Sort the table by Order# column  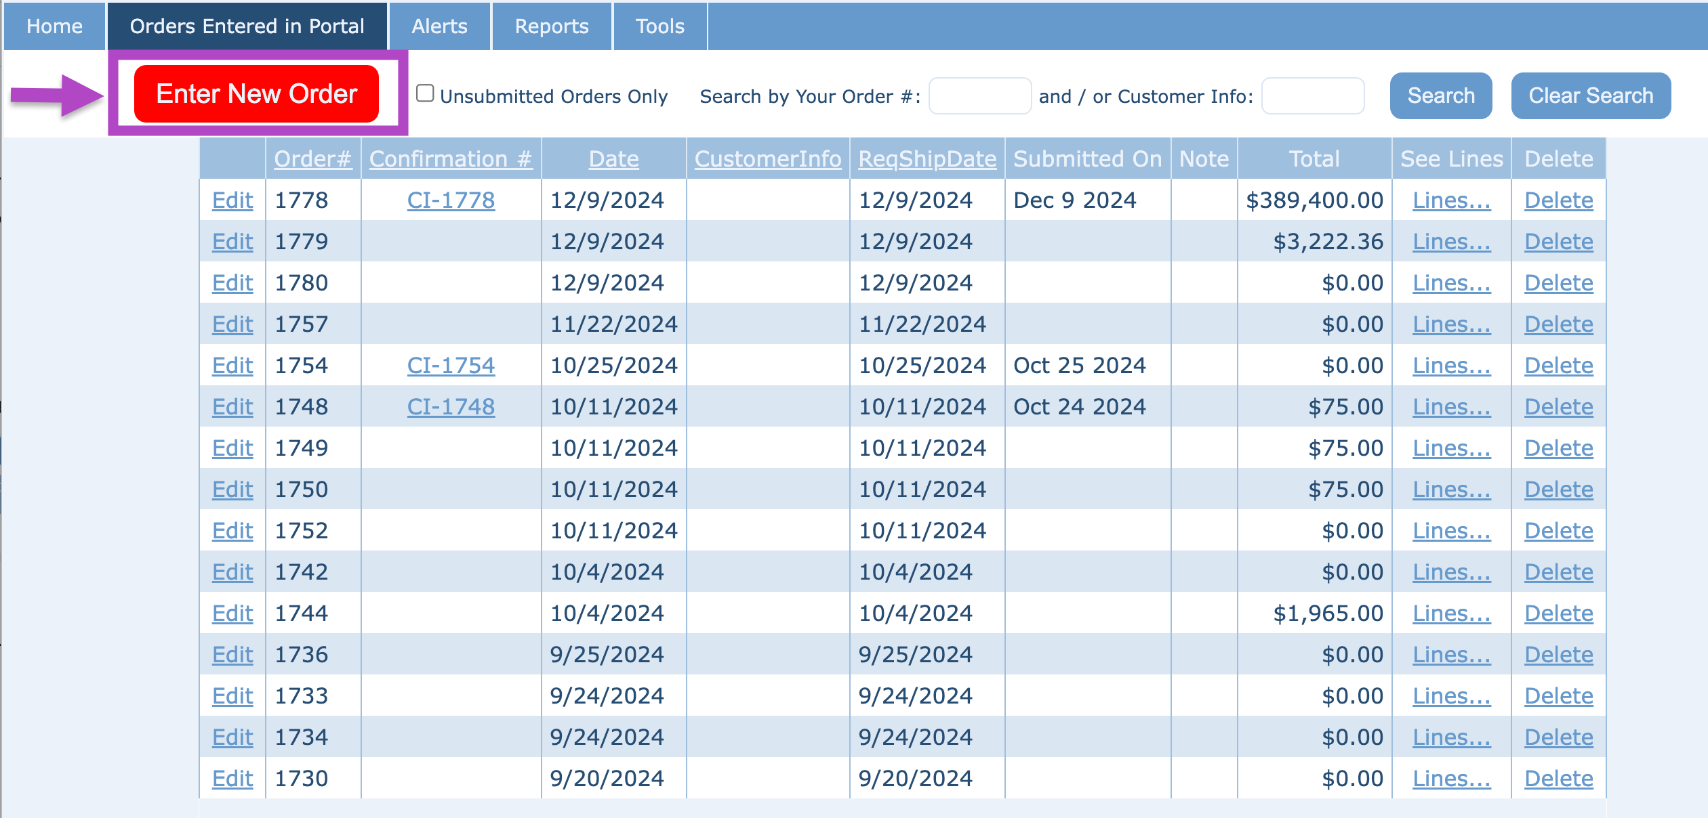click(x=312, y=159)
